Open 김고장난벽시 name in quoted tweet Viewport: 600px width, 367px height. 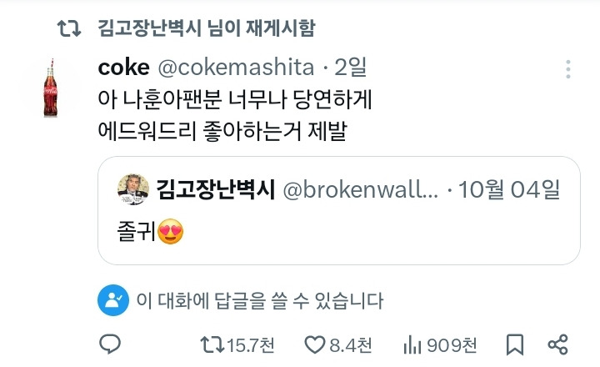point(216,191)
